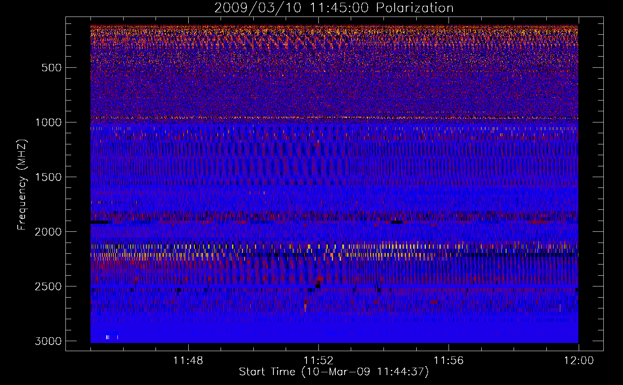Screen dimensions: 623x385
Task: Click the frequency tick label "2500"
Action: pos(48,286)
